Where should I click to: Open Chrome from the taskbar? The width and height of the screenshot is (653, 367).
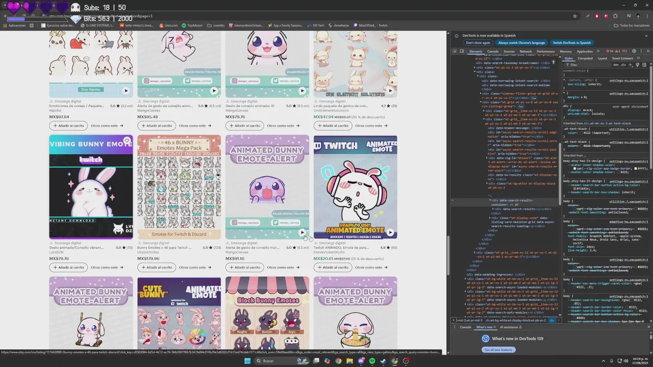(338, 361)
